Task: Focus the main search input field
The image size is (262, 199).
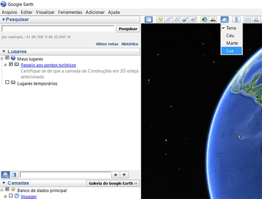Action: point(58,28)
